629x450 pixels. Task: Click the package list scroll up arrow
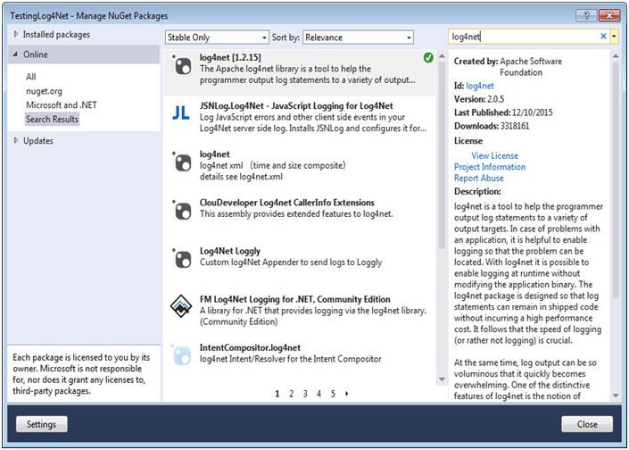click(x=442, y=55)
